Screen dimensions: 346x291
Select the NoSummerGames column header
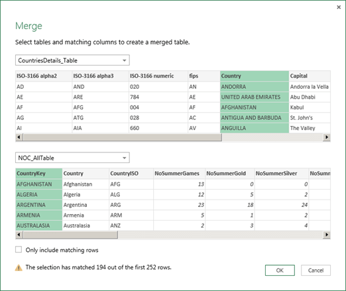(179, 174)
